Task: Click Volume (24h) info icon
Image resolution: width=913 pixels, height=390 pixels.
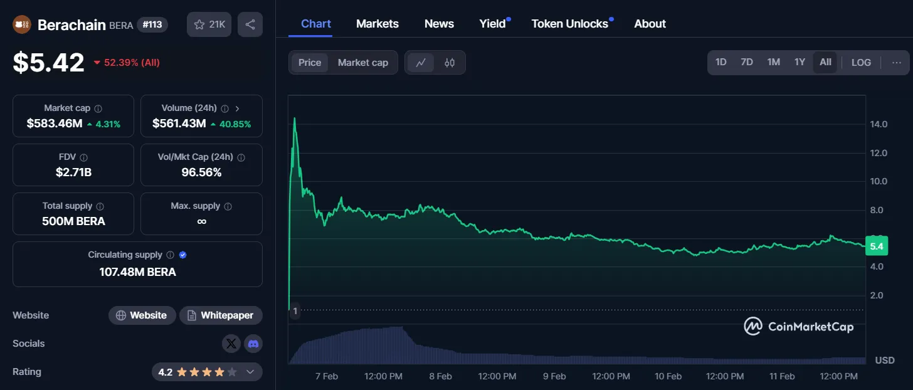Action: (x=224, y=108)
